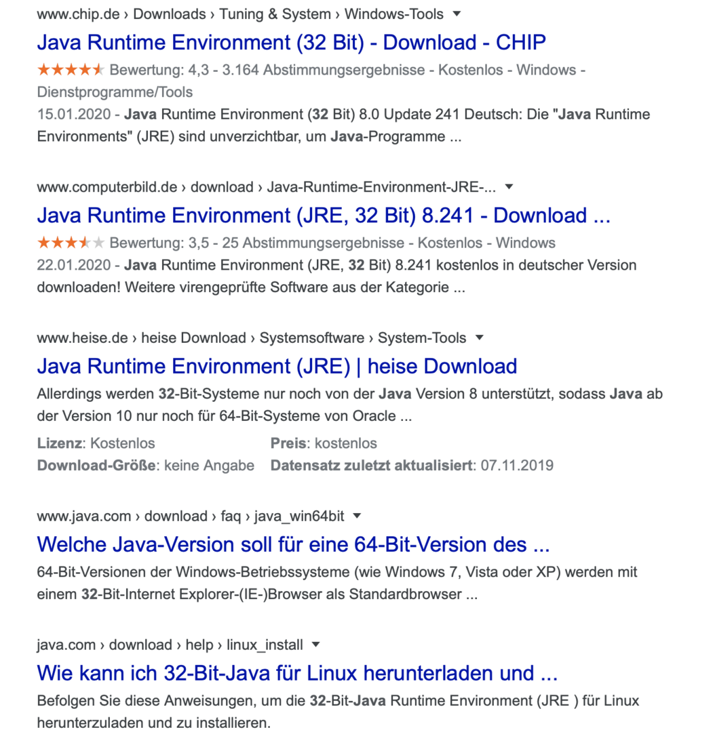Open the 32-Bit-Java for Linux result
Viewport: 715px width, 732px height.
(297, 673)
